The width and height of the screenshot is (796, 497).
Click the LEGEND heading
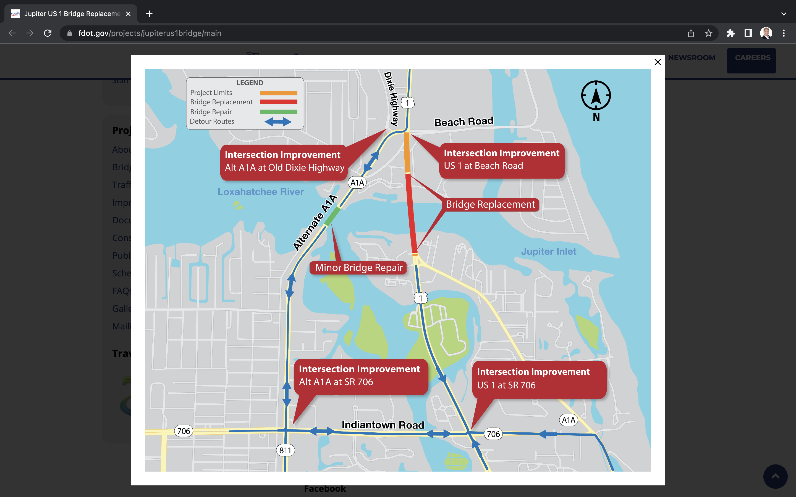point(250,83)
